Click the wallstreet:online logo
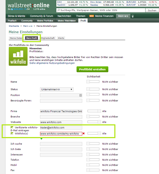 (29, 5)
